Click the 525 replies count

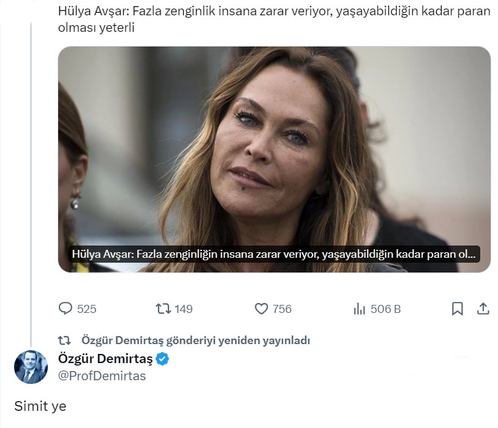pos(86,309)
